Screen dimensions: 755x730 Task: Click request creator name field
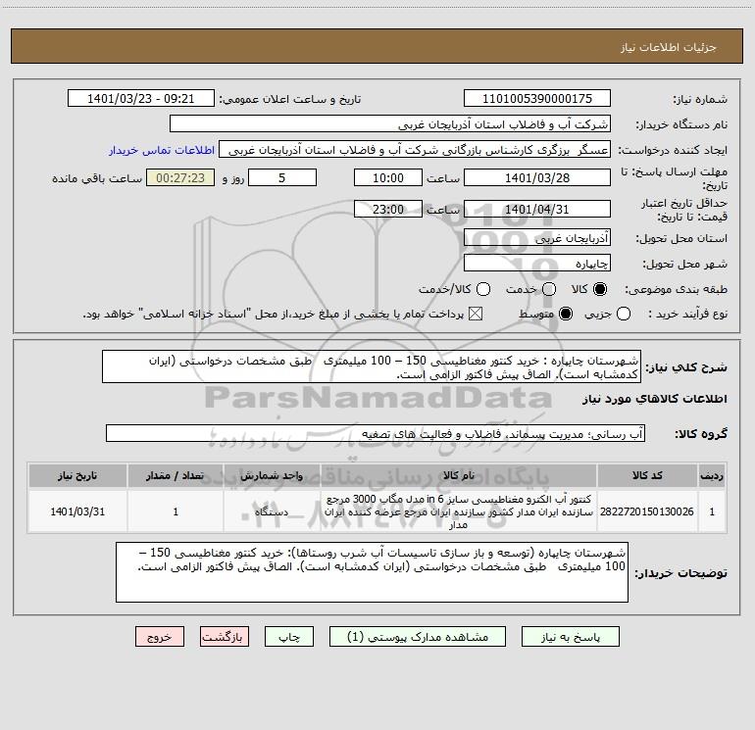(415, 149)
